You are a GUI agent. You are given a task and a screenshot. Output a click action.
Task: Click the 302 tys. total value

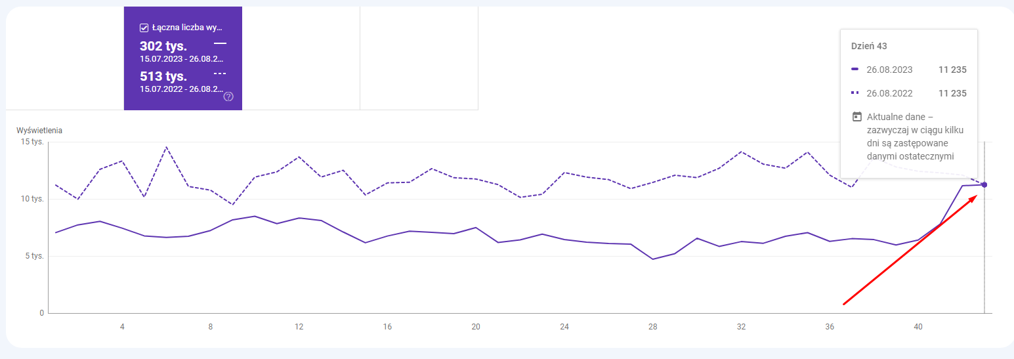pyautogui.click(x=163, y=46)
